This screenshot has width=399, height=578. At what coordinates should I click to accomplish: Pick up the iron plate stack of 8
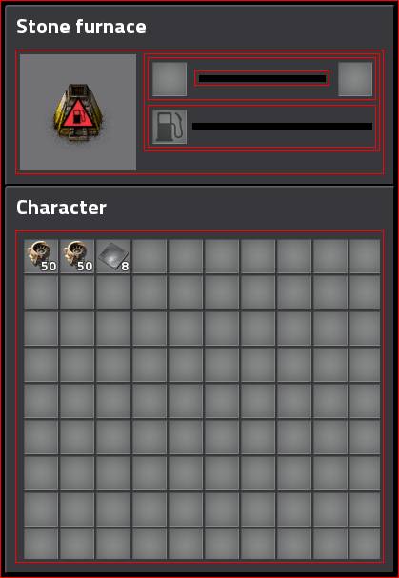[113, 256]
